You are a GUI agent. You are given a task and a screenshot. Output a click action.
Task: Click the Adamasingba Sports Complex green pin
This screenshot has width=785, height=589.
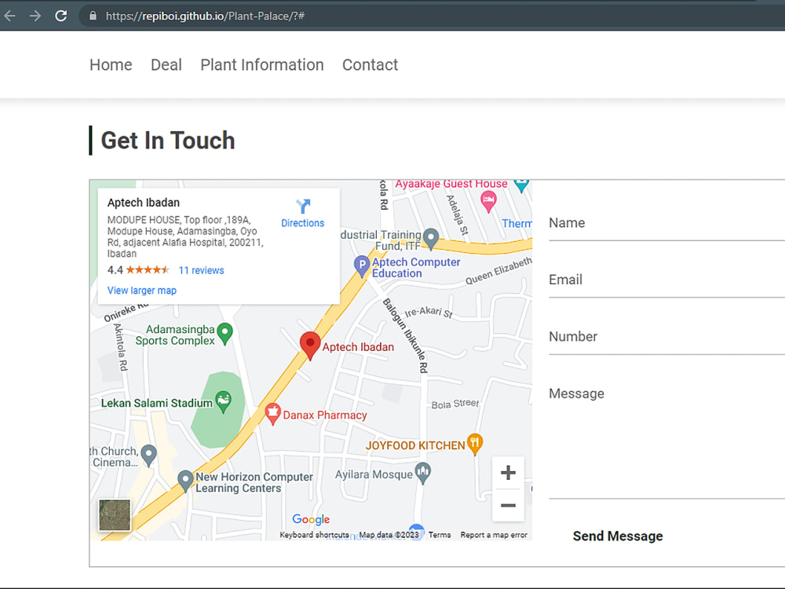tap(225, 333)
